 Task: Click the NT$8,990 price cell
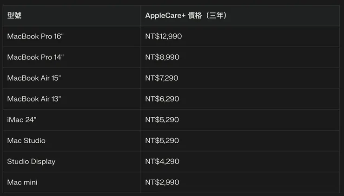coord(162,57)
